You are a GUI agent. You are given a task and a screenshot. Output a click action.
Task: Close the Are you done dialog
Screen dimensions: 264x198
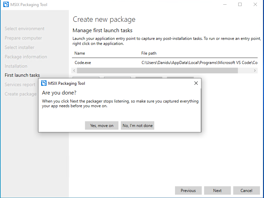(196, 83)
